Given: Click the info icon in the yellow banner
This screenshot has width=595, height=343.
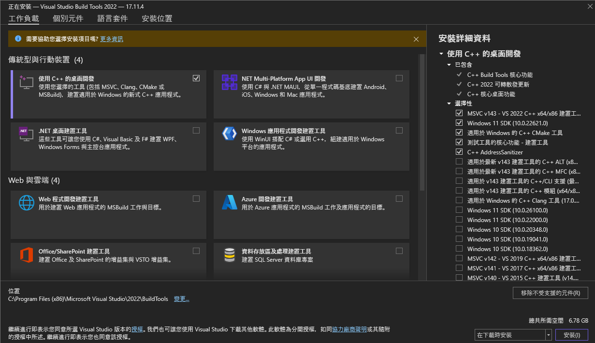Looking at the screenshot, I should [18, 39].
